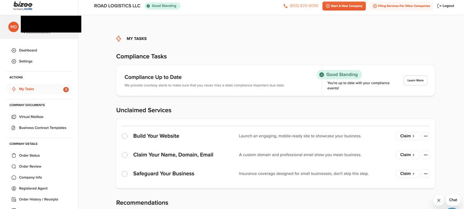Click the Business Contract Templates icon
This screenshot has height=209, width=464.
coord(14,128)
